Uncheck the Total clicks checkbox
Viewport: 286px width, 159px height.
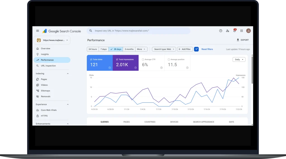[91, 60]
